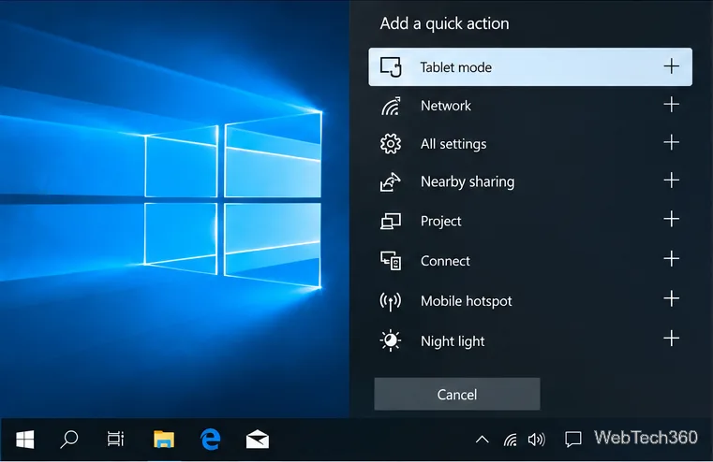Open the Mail app from taskbar
This screenshot has width=713, height=462.
click(x=258, y=439)
